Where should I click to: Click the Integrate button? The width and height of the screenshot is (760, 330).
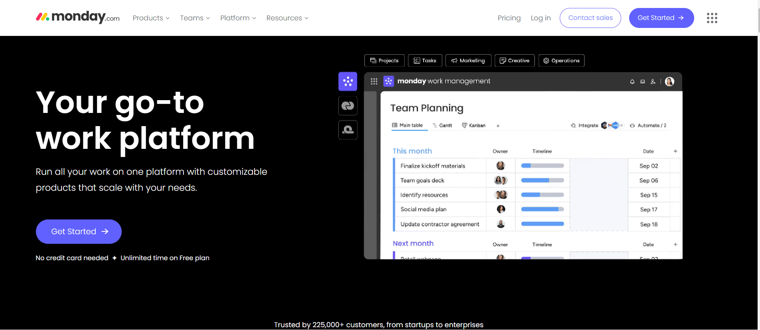(x=584, y=125)
